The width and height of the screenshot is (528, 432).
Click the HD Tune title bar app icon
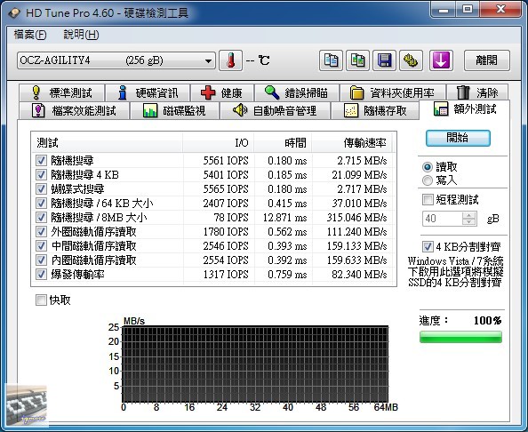14,13
